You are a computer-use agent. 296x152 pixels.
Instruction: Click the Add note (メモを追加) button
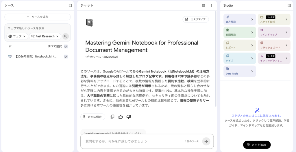[257, 145]
